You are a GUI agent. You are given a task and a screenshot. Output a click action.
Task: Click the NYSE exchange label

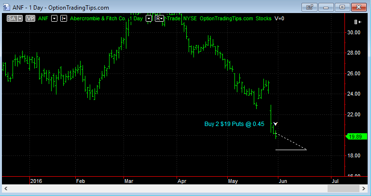coord(190,18)
